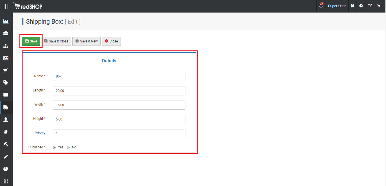Image resolution: width=386 pixels, height=186 pixels.
Task: Open help question mark icon
Action: (x=361, y=6)
